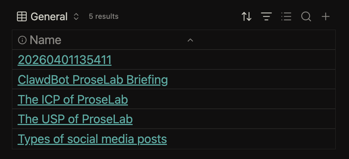
Task: Open the sort order options icon
Action: coord(247,17)
